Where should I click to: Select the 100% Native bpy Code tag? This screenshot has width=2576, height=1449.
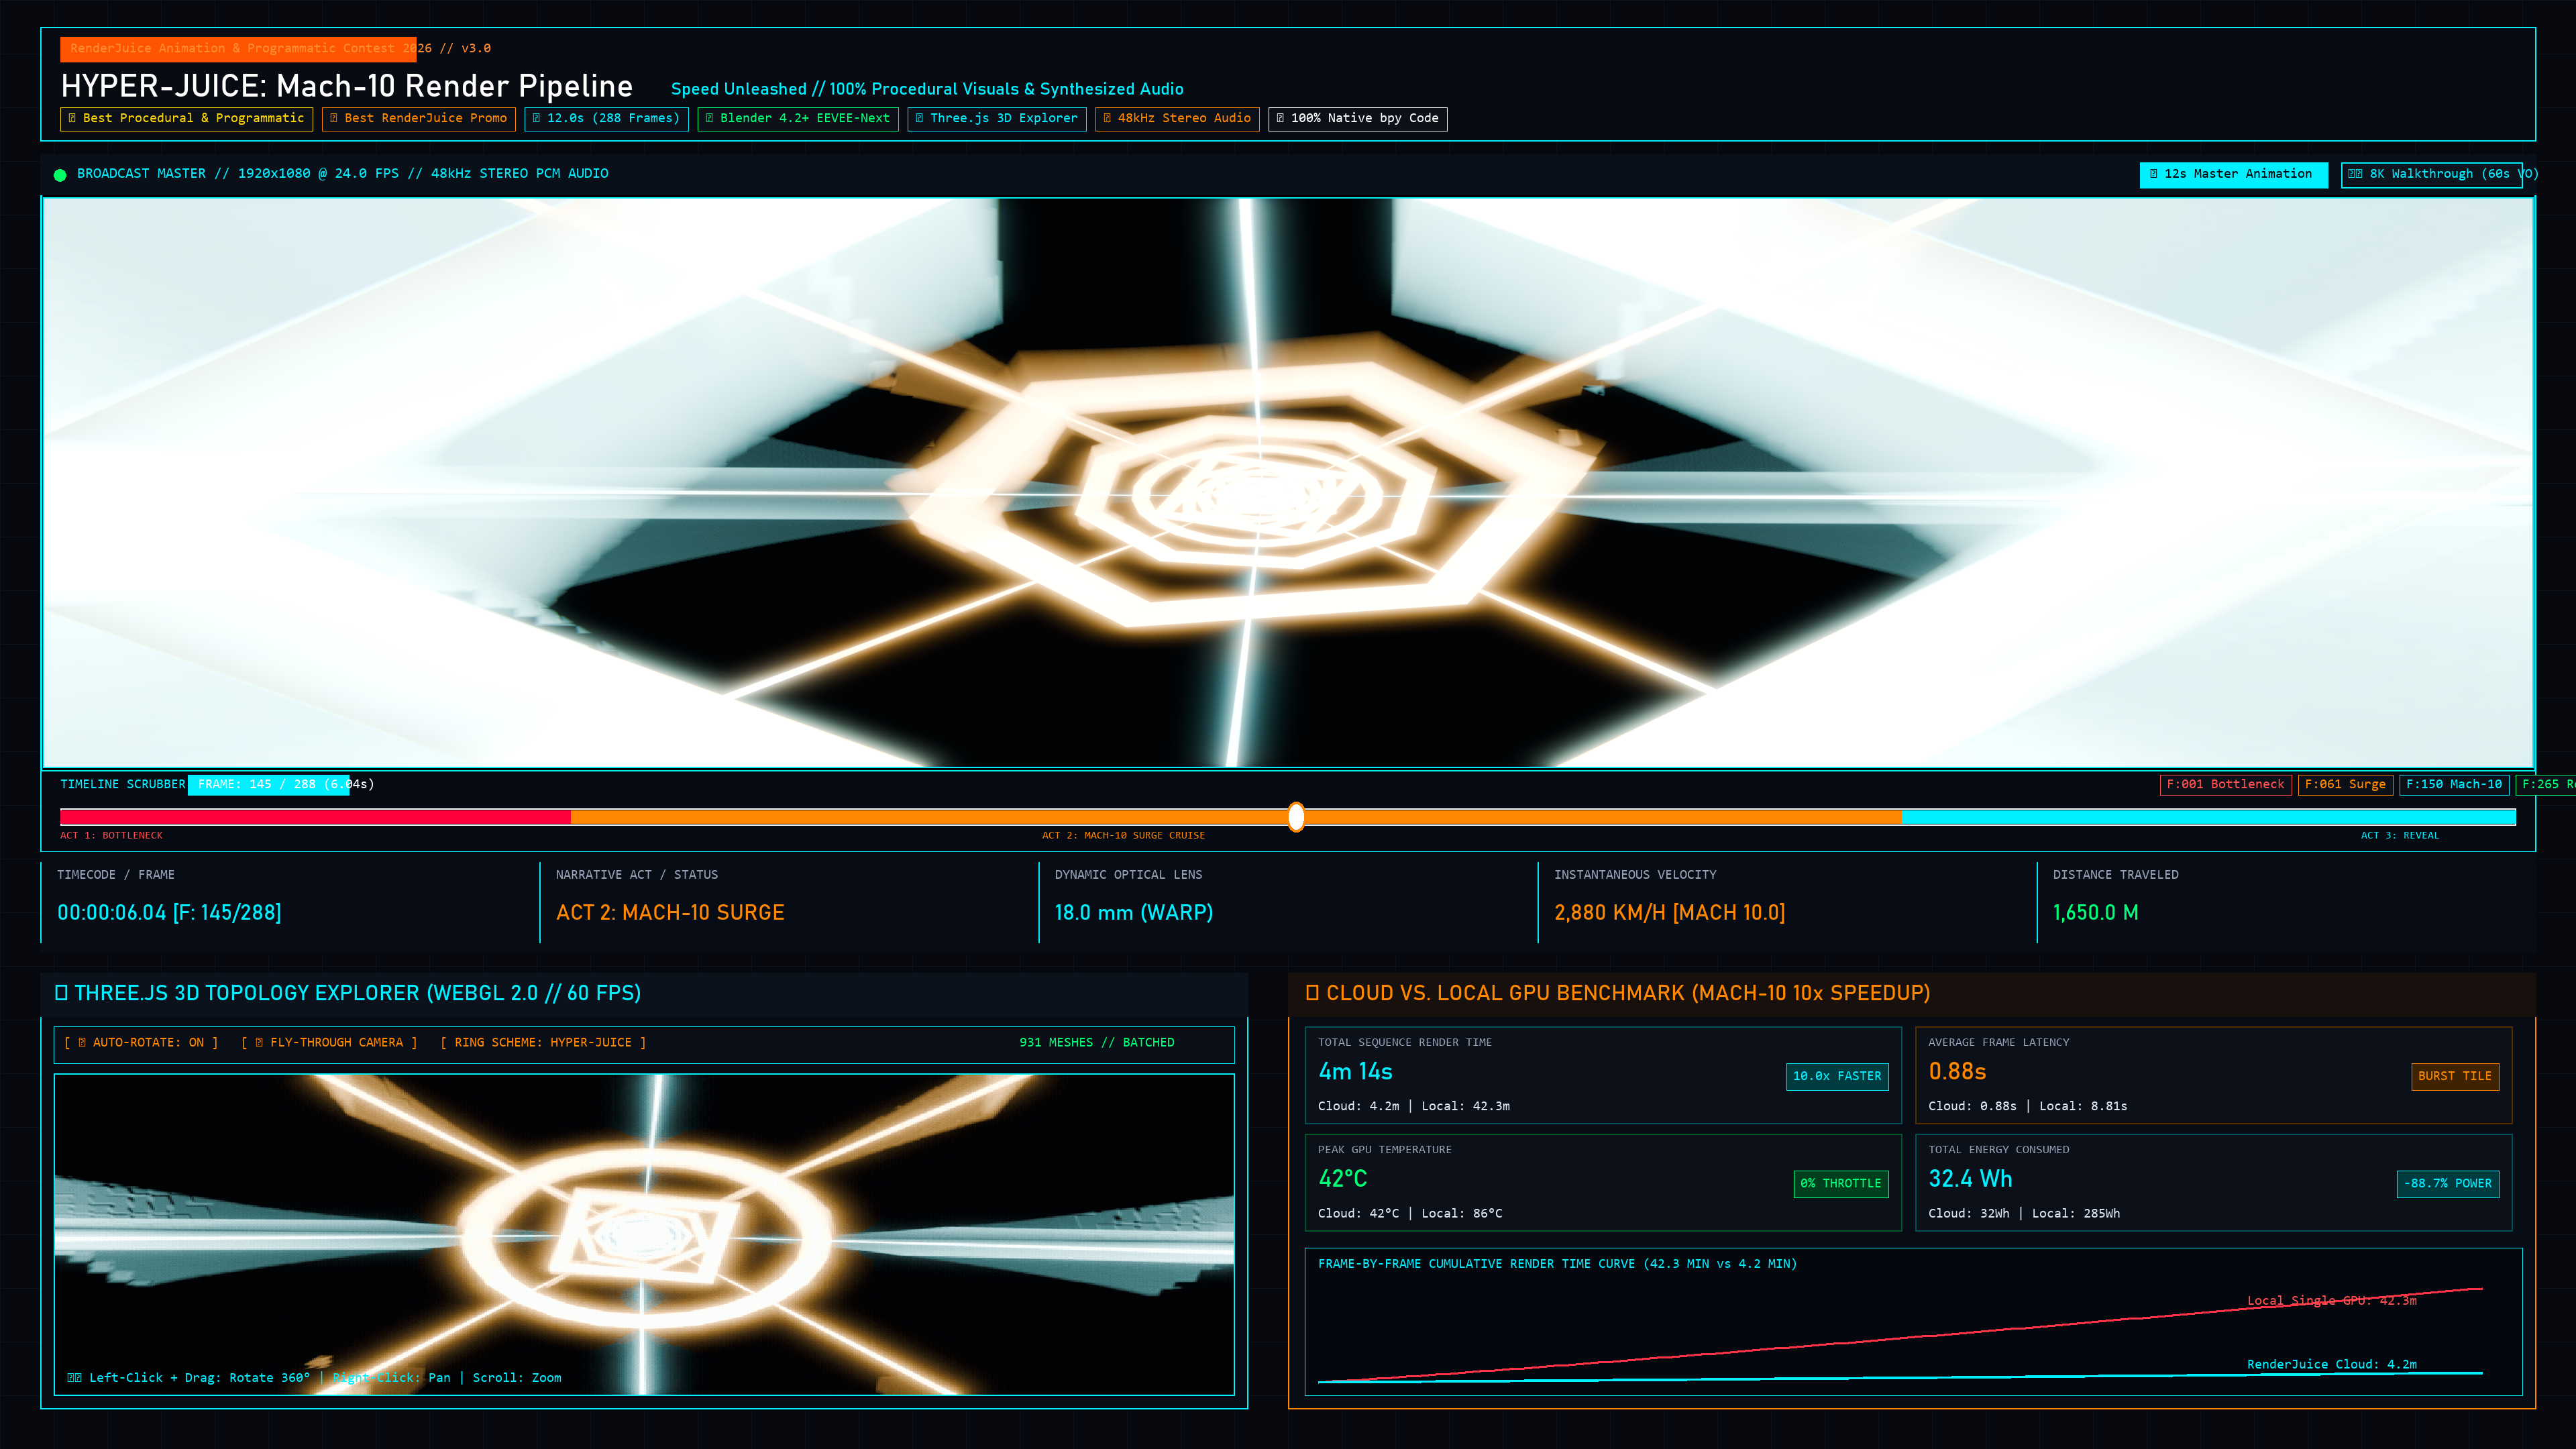[1358, 119]
